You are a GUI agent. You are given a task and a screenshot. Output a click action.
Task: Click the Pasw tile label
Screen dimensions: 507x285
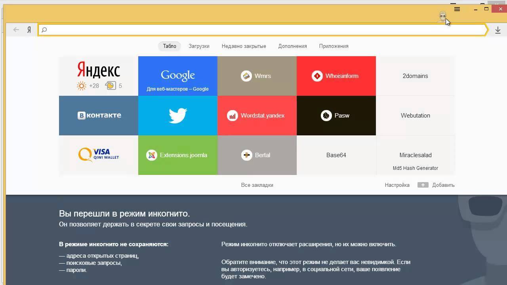342,116
